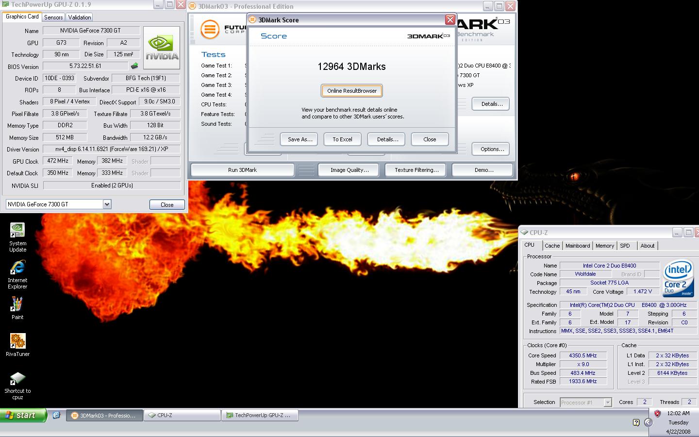699x437 pixels.
Task: Minimize the GPU-Z window
Action: coord(158,4)
